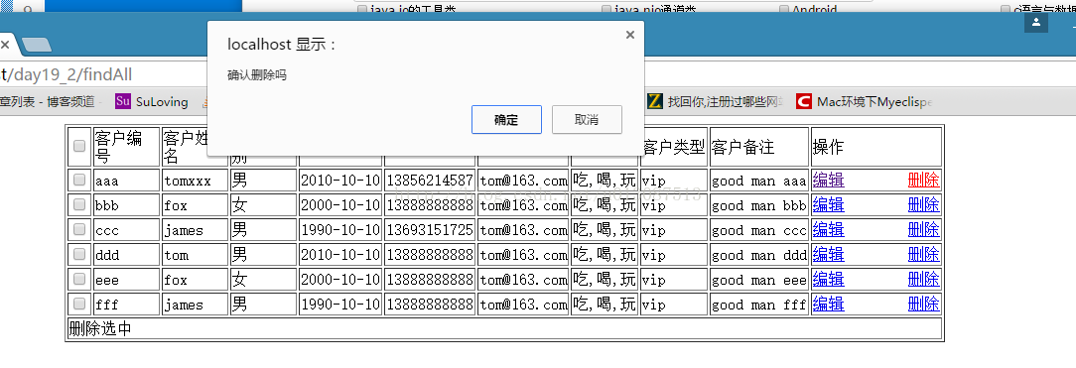The image size is (1076, 368).
Task: Tick the select-all checkbox in table header
Action: coord(79,146)
